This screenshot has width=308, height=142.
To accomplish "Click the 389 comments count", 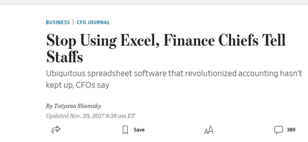I will (291, 130).
